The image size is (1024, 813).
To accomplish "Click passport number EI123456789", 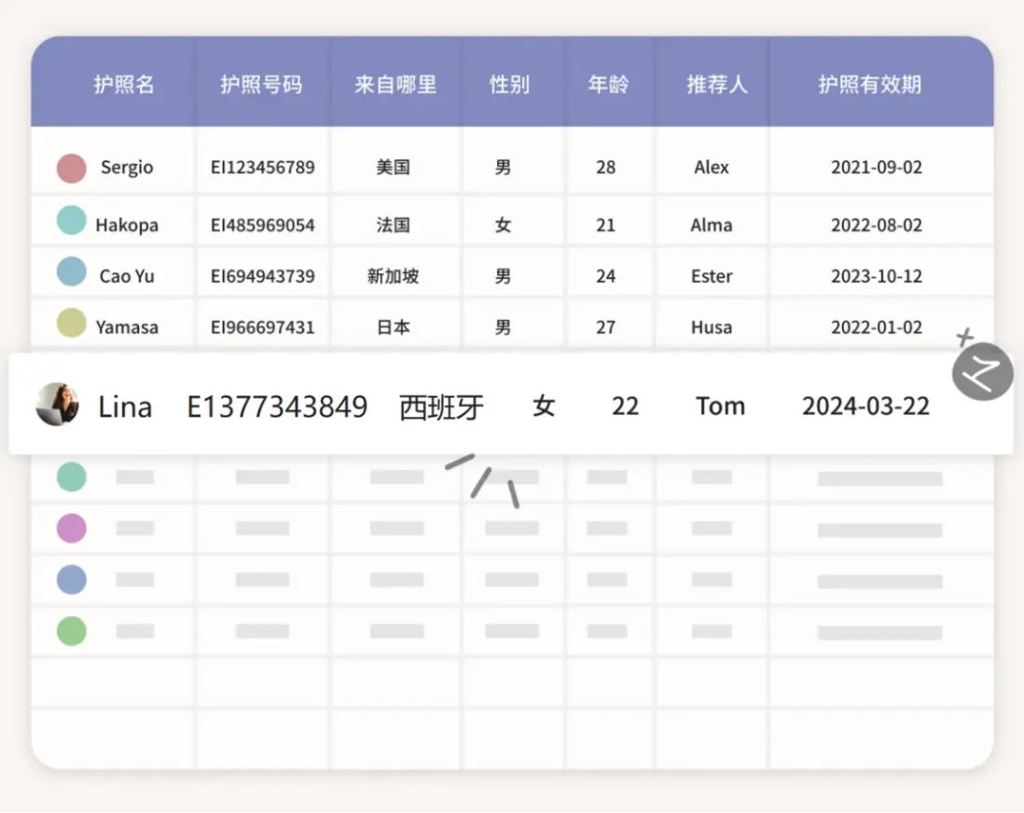I will (263, 167).
